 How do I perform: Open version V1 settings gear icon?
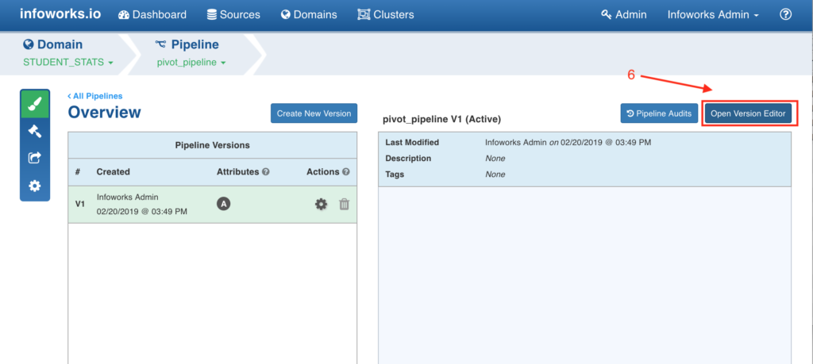322,205
